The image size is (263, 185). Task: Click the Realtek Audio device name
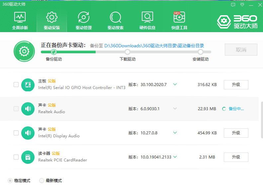52,112
